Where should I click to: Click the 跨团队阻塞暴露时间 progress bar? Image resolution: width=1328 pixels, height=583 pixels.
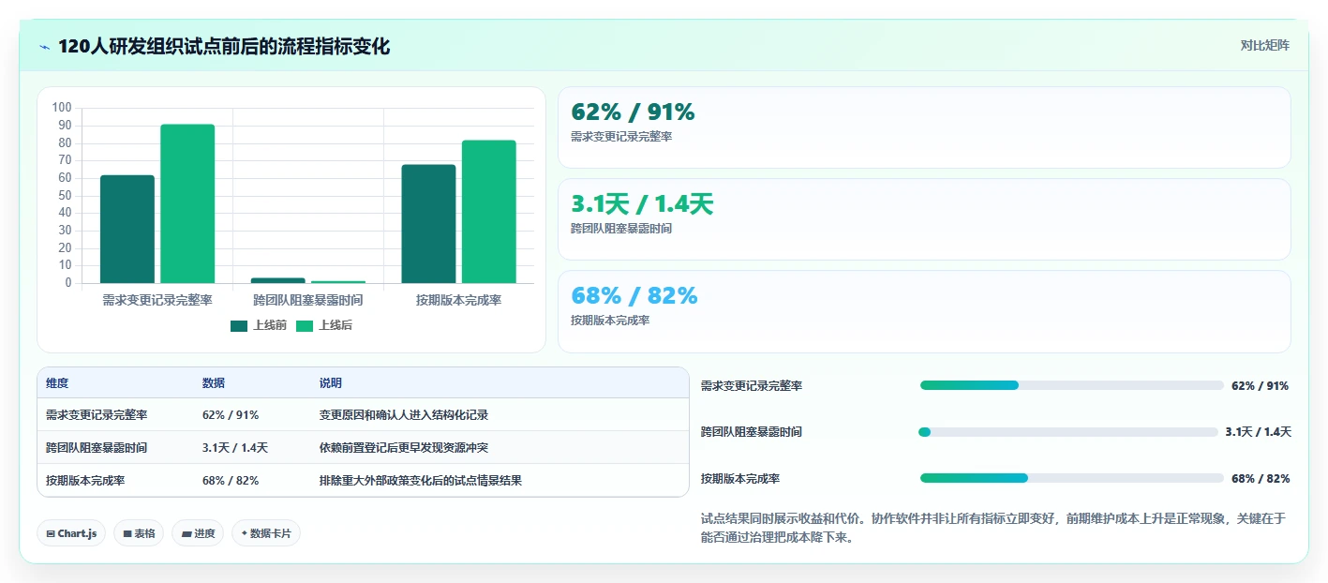pyautogui.click(x=1068, y=432)
